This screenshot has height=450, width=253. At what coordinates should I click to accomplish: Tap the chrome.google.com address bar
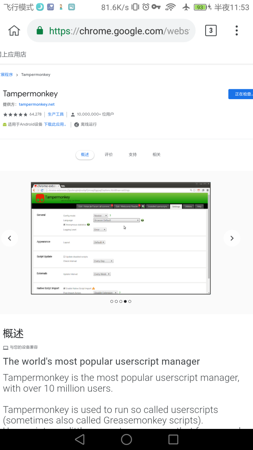[111, 31]
